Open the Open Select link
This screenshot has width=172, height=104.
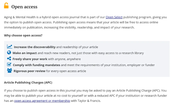coord(114,17)
